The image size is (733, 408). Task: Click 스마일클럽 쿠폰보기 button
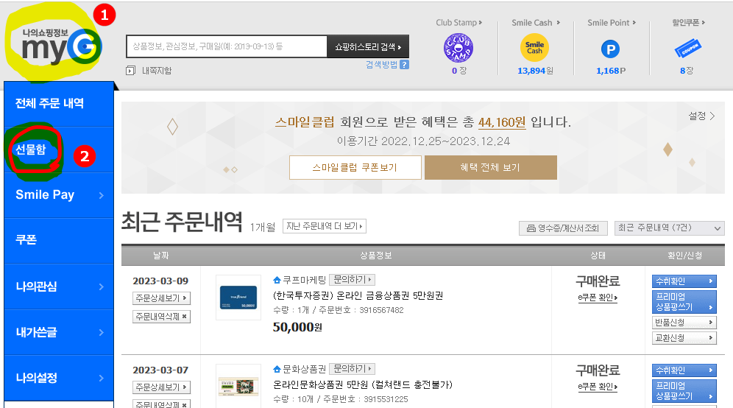pyautogui.click(x=355, y=167)
